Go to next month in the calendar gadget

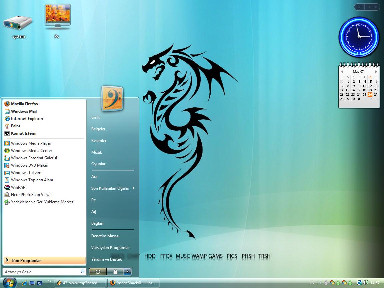376,72
